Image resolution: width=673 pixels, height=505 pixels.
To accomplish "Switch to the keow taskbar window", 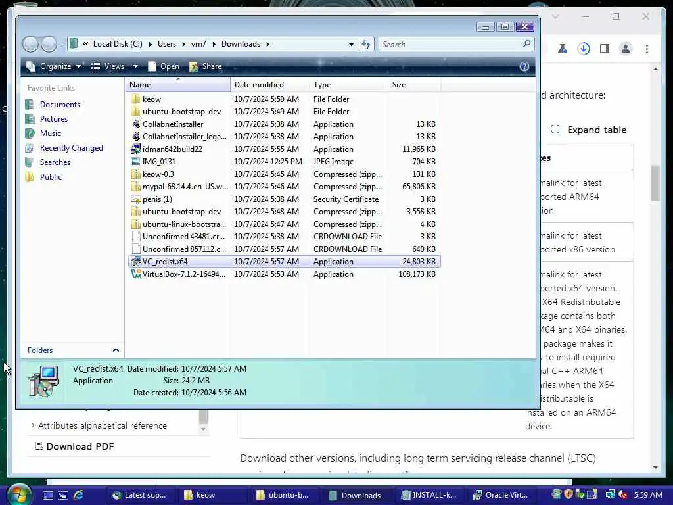I will click(x=212, y=496).
